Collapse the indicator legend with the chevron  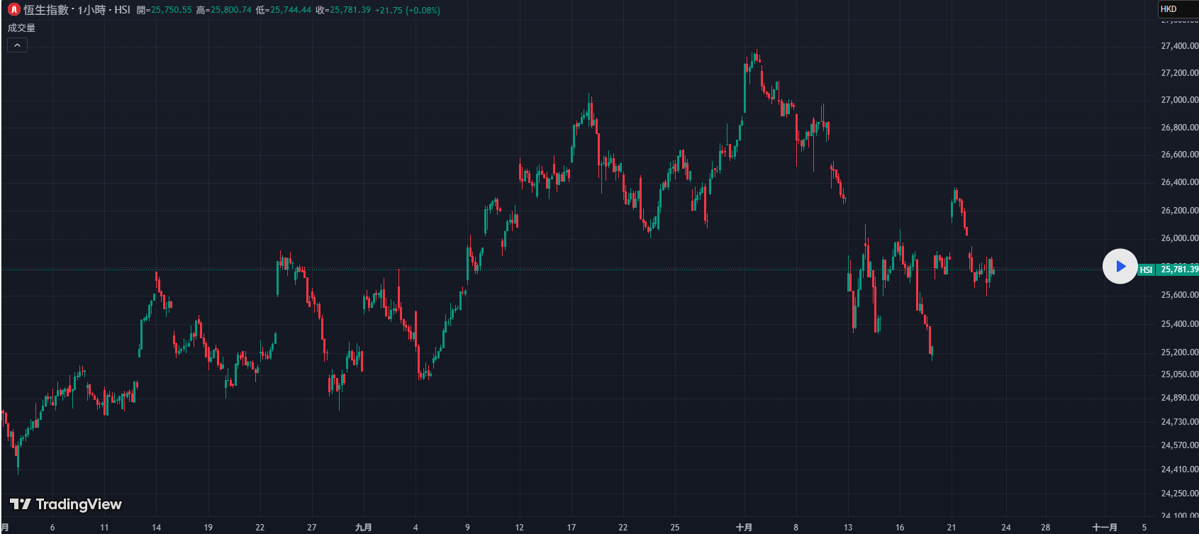(17, 45)
